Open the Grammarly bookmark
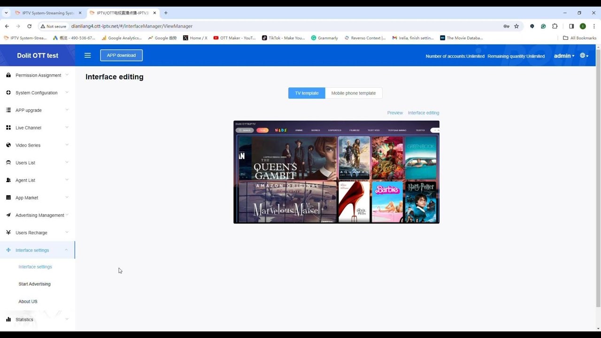The width and height of the screenshot is (601, 338). (324, 38)
